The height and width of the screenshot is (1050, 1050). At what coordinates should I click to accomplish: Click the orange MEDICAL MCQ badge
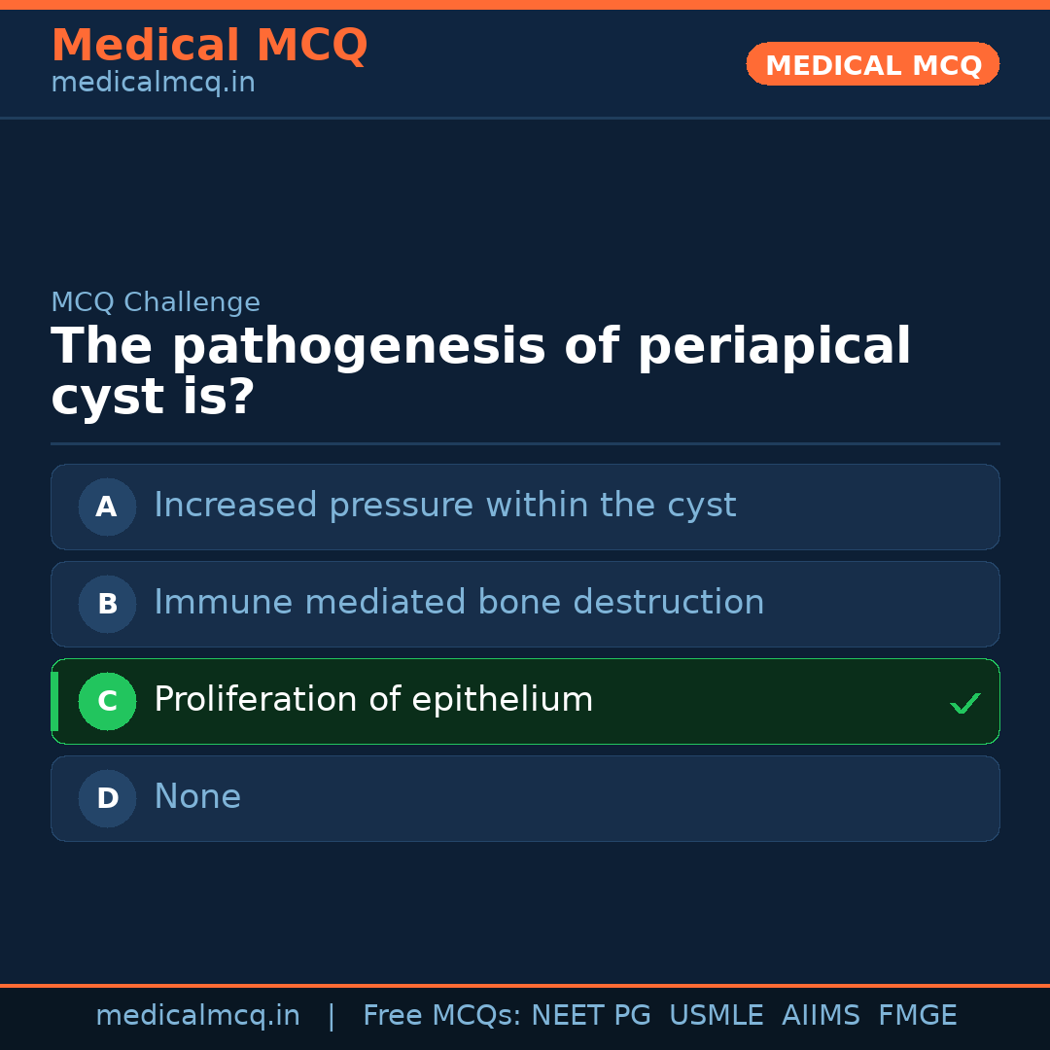coord(872,64)
